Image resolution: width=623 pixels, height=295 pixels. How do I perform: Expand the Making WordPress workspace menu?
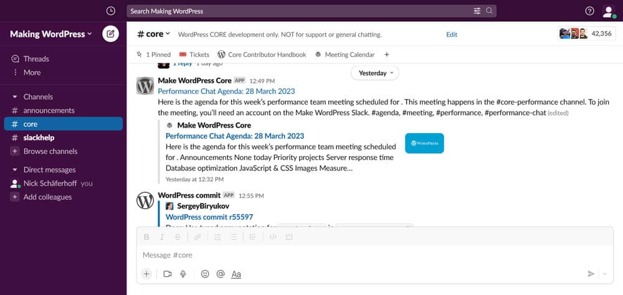pyautogui.click(x=50, y=34)
